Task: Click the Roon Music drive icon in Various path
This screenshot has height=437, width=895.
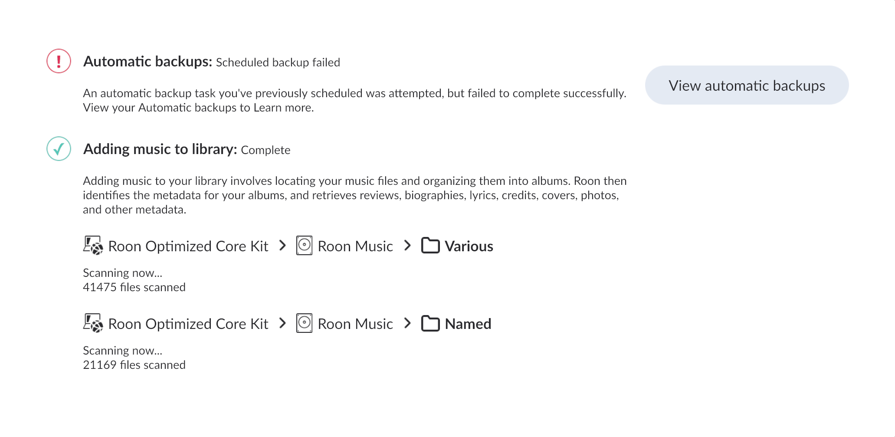Action: click(x=304, y=246)
